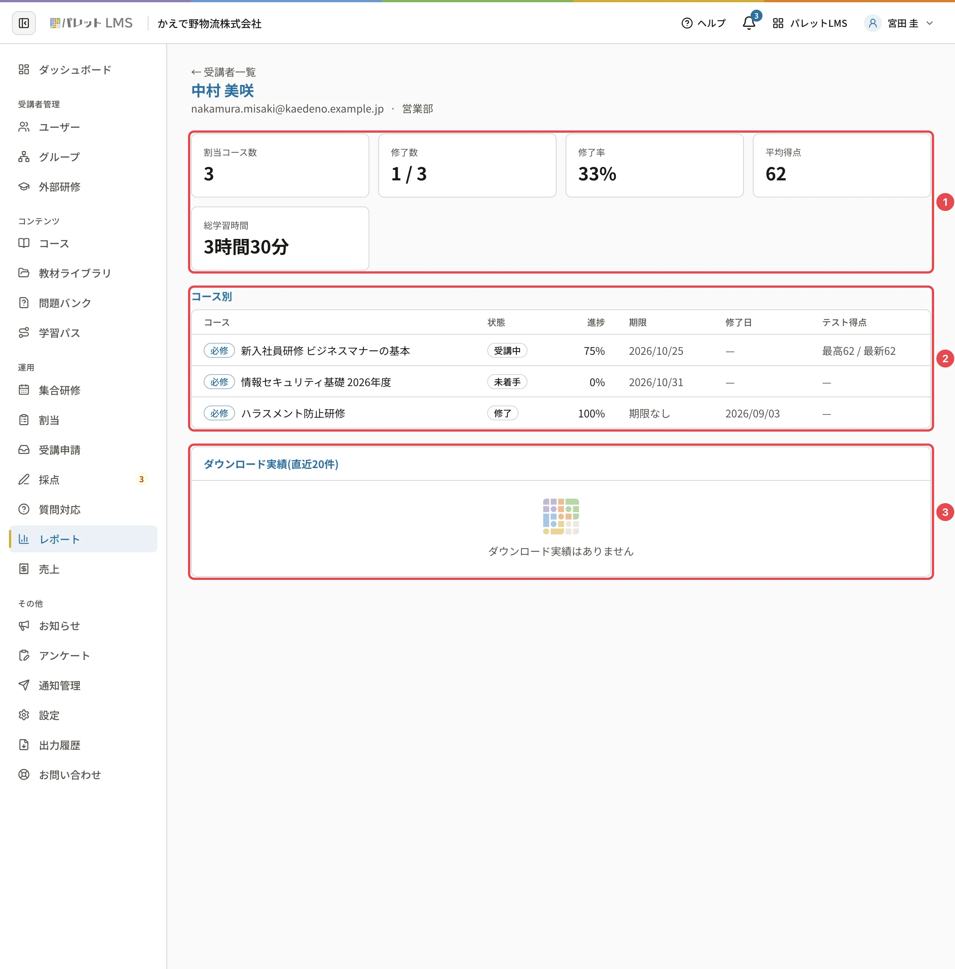Click the グループ icon in the sidebar

click(24, 157)
